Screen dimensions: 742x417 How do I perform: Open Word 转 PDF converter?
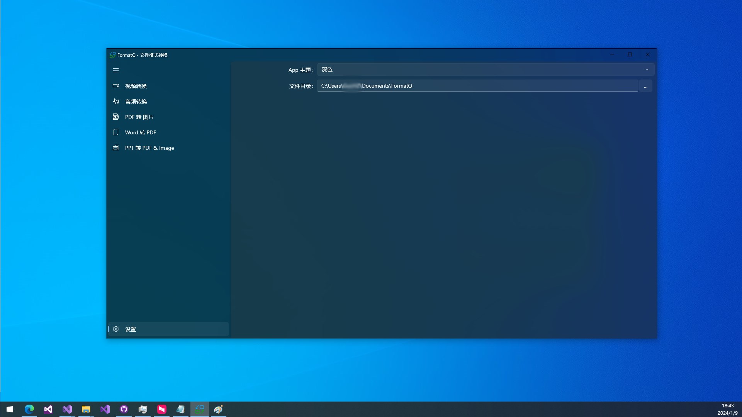(140, 132)
